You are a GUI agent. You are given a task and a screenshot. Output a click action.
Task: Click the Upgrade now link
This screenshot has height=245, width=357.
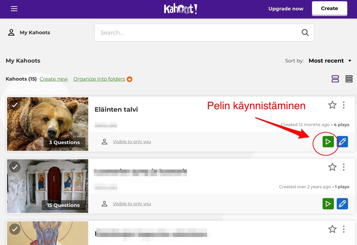[286, 9]
